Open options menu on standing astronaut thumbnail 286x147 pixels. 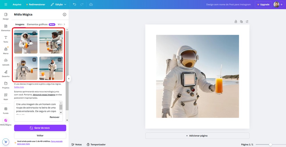[60, 60]
